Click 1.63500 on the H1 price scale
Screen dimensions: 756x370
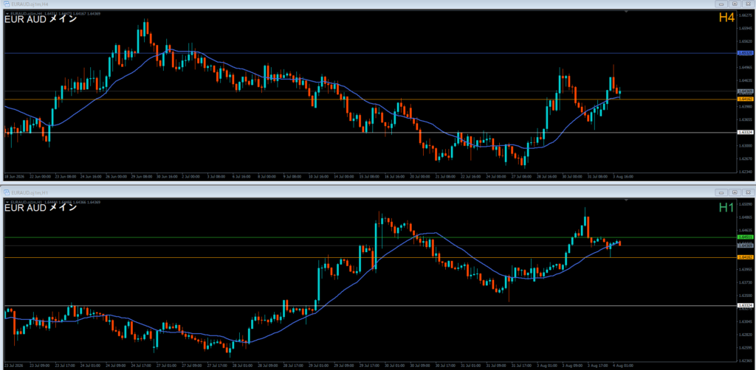coord(745,295)
